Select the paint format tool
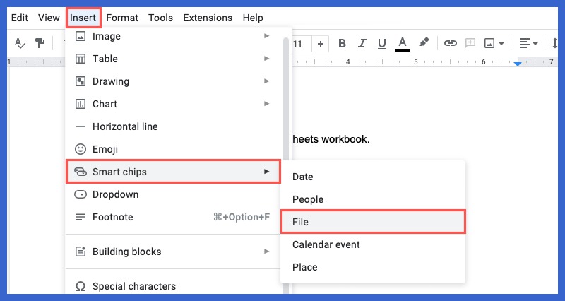 40,44
